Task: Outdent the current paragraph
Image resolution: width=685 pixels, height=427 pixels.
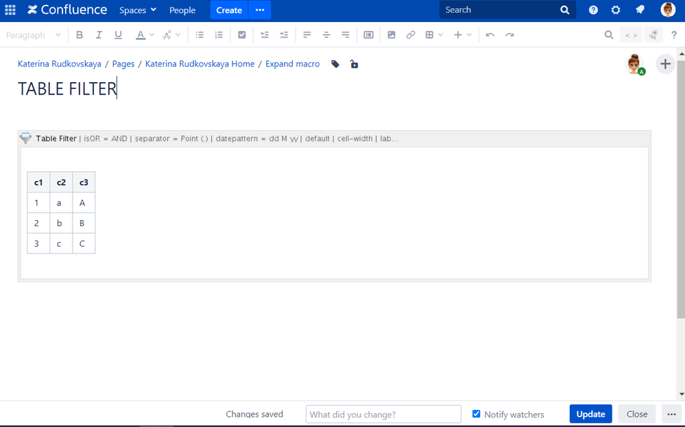Action: 264,35
